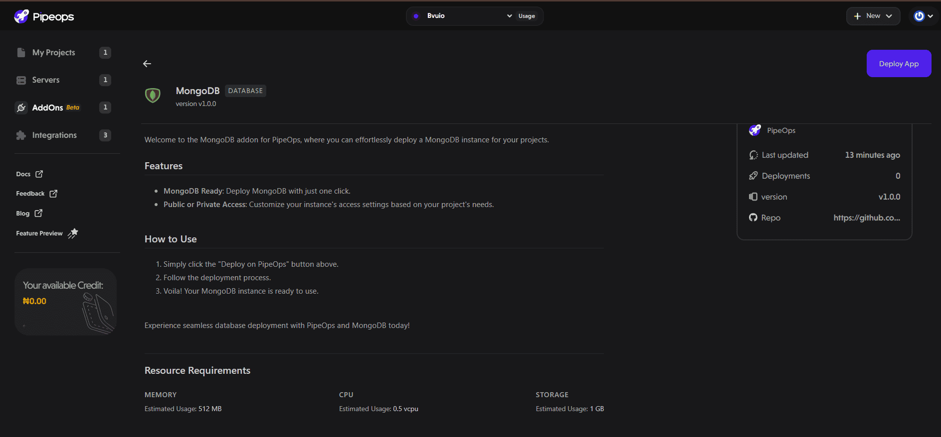Click the Integrations puzzle icon
The image size is (941, 437).
click(21, 135)
